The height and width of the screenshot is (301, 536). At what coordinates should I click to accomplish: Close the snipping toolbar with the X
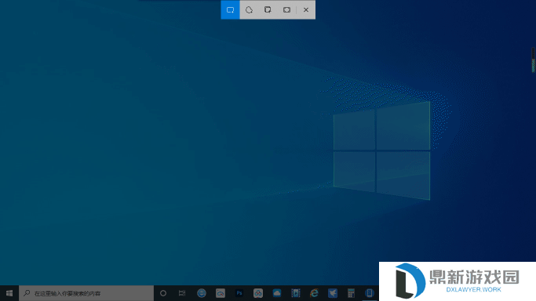(306, 10)
